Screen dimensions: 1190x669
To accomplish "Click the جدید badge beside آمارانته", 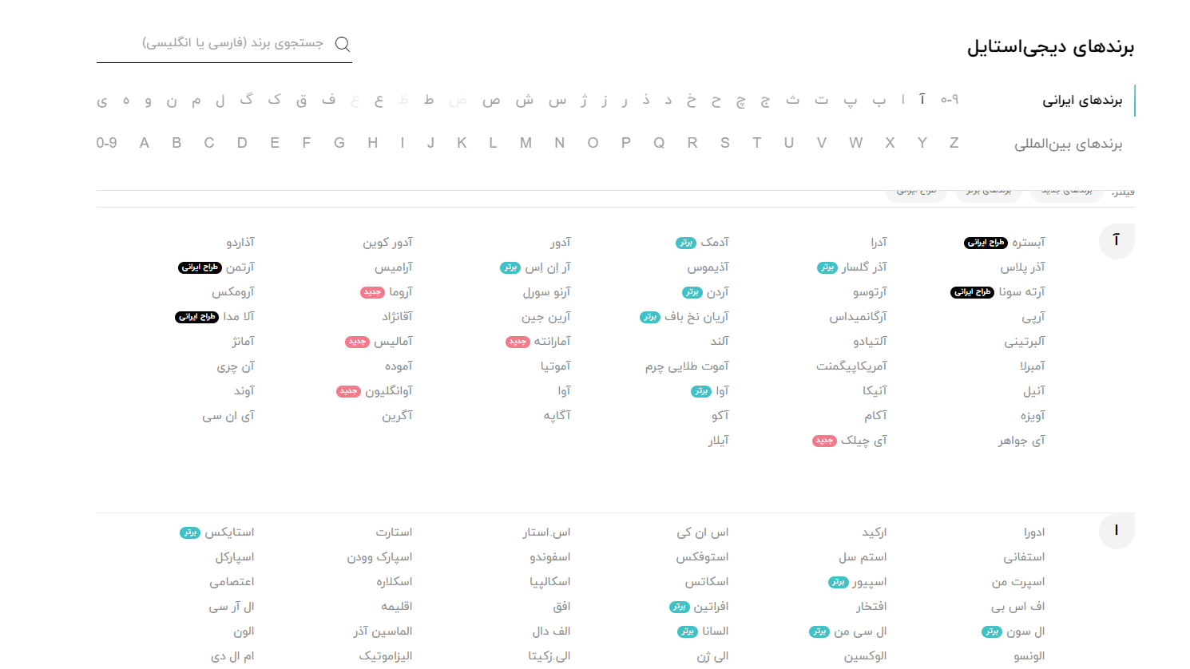I will (x=518, y=342).
